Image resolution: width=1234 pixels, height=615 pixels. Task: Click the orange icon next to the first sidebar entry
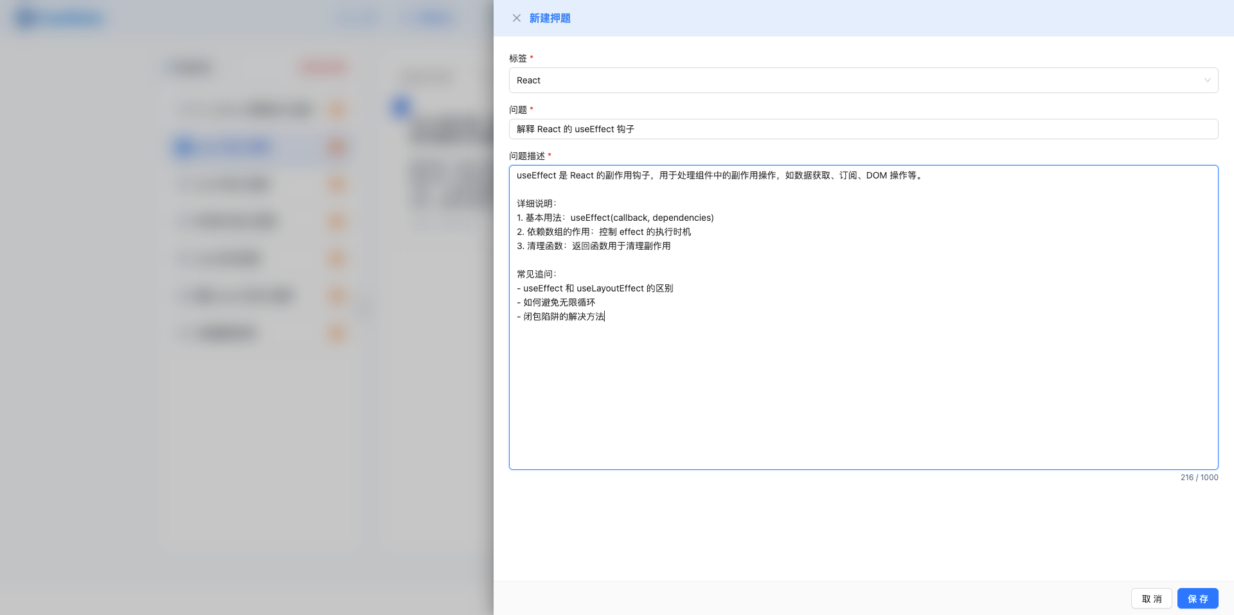(x=337, y=109)
